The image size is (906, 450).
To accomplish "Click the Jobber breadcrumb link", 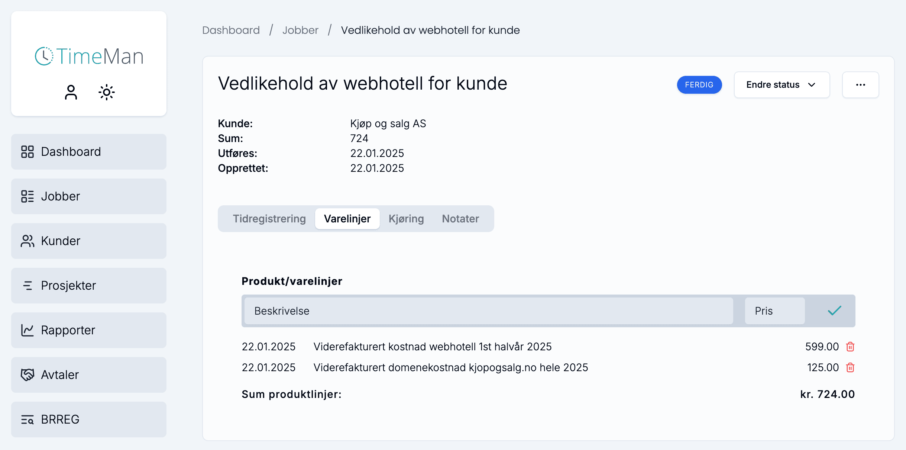I will pyautogui.click(x=300, y=30).
